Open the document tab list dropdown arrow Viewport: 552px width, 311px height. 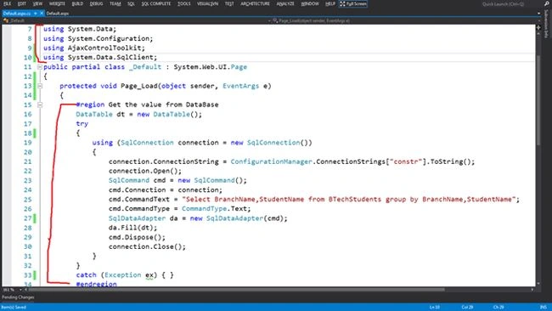(538, 14)
